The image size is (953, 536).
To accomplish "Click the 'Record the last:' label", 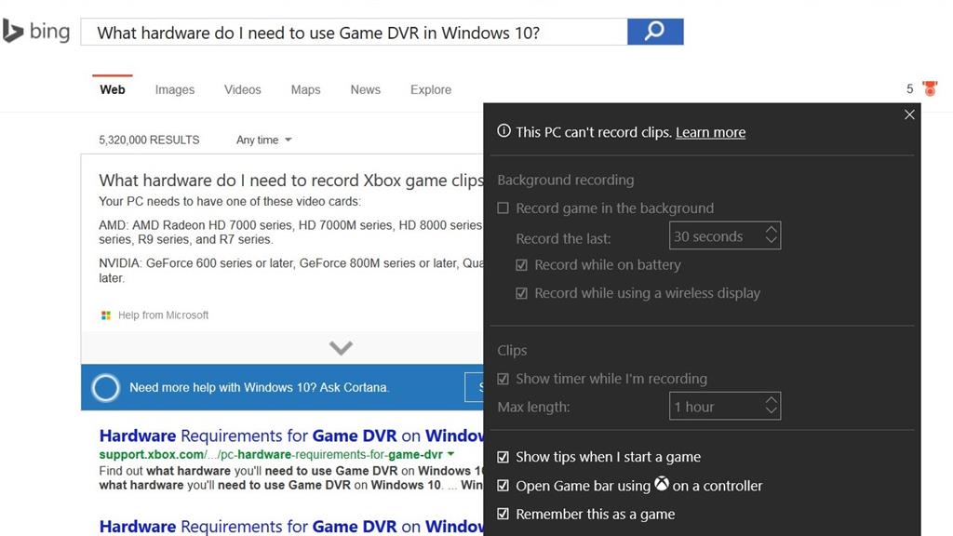I will [563, 239].
